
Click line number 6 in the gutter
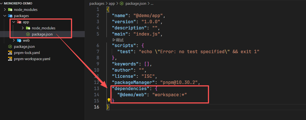click(98, 46)
